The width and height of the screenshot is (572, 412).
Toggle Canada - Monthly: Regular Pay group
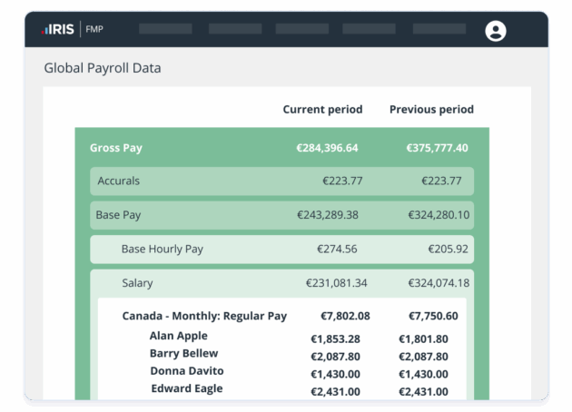click(204, 316)
